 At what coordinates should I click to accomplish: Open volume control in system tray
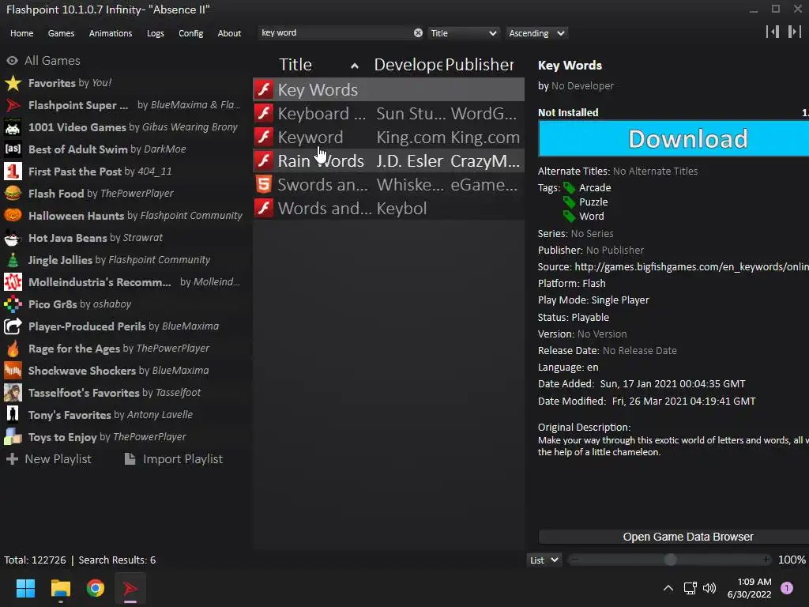pos(709,588)
